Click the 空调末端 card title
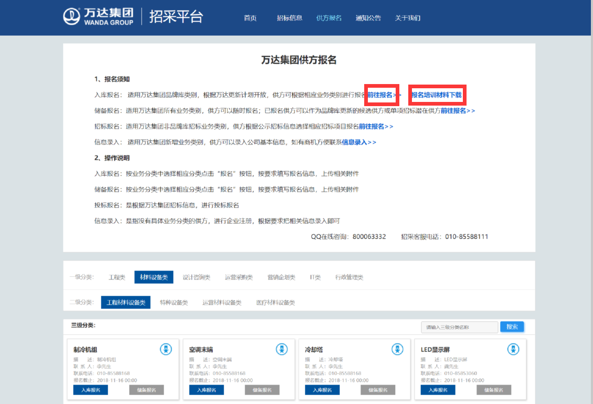The image size is (593, 404). [x=201, y=349]
